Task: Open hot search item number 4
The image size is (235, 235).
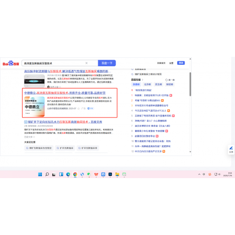Action: click(150, 110)
